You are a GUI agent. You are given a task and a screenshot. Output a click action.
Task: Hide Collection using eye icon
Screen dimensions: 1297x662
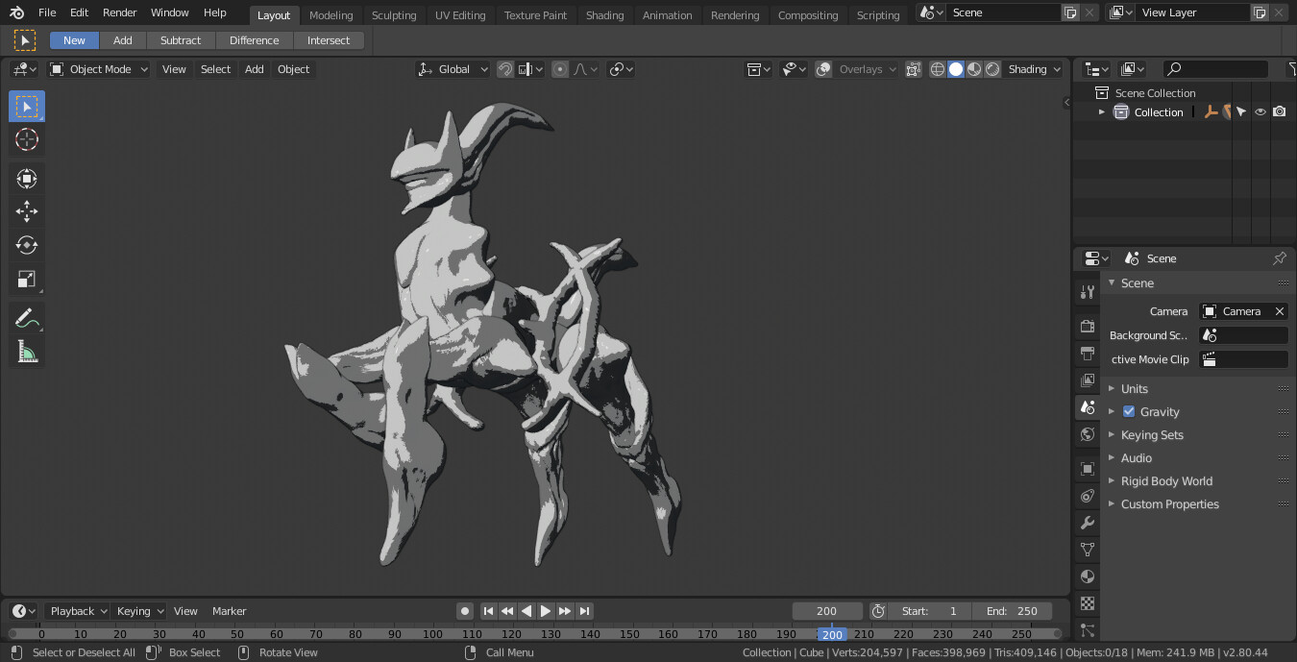[x=1260, y=112]
